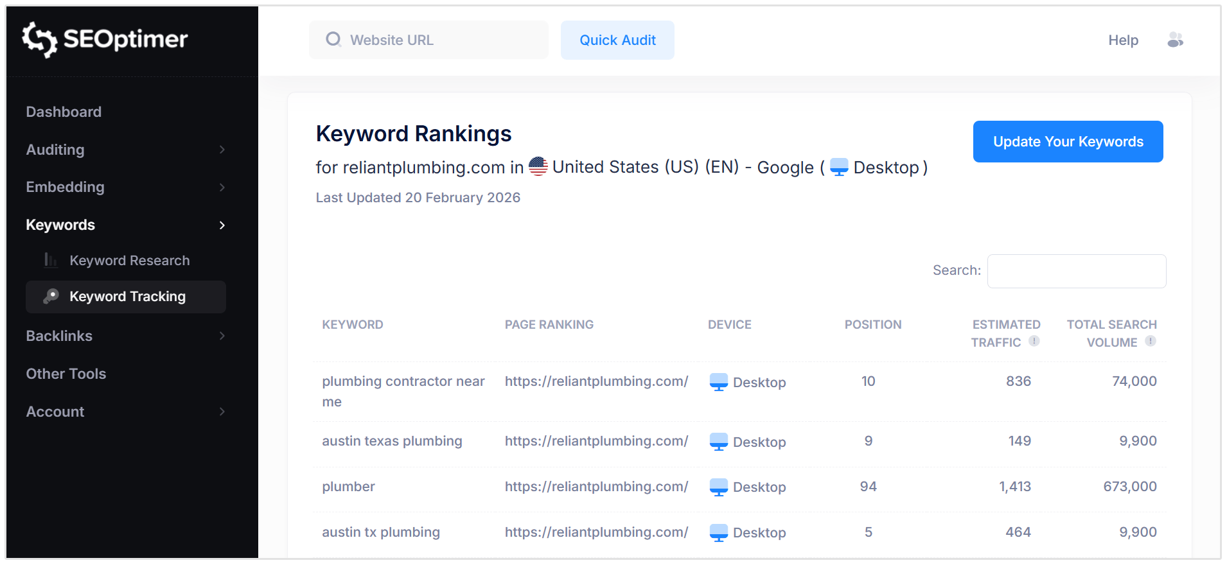Viewport: 1227px width, 565px height.
Task: Click search volume 74,000
Action: click(x=1134, y=381)
